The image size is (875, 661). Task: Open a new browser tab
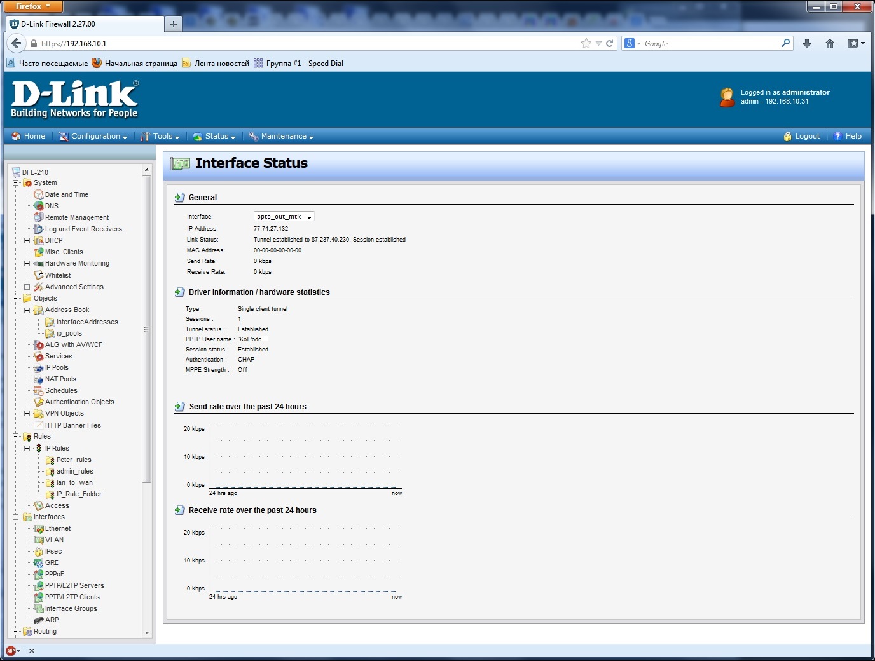coord(173,24)
